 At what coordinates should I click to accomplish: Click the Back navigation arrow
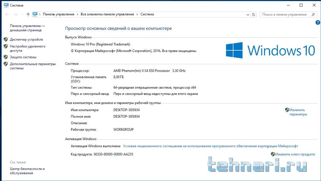[x=7, y=14]
